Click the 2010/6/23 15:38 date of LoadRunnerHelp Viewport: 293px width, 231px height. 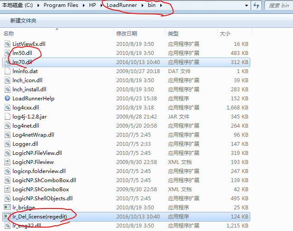137,99
